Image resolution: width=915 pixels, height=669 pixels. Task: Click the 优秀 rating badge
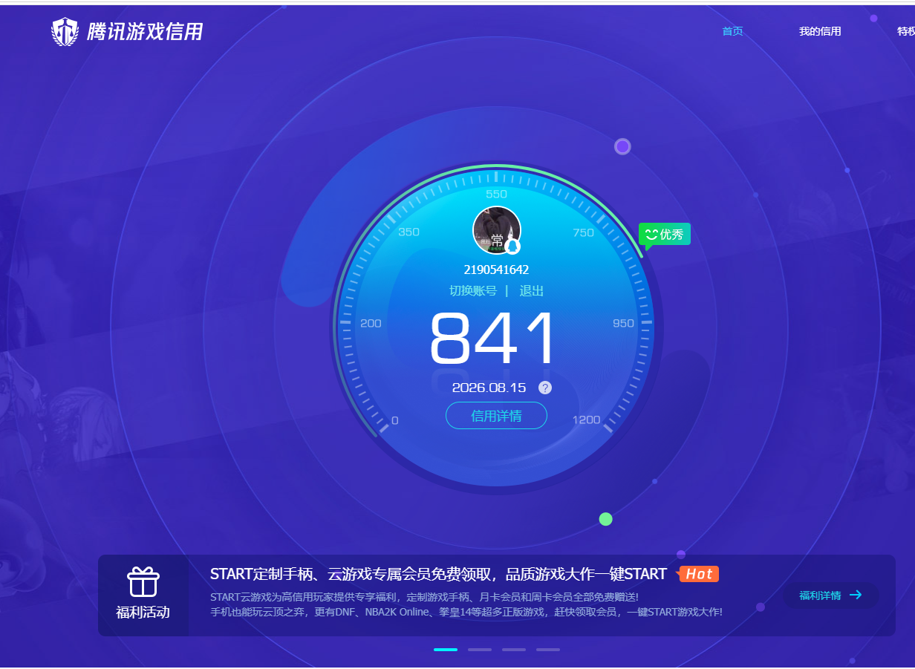tap(665, 235)
